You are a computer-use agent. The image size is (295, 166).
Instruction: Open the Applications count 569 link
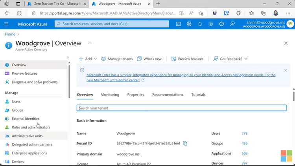pyautogui.click(x=244, y=153)
